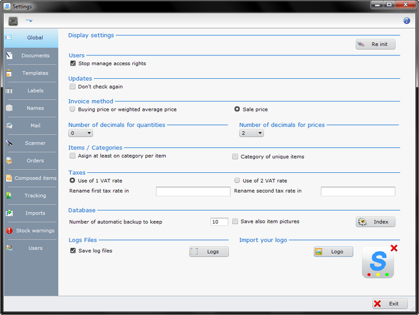This screenshot has width=419, height=315.
Task: Uncheck Stop manage access rights
Action: coord(73,63)
